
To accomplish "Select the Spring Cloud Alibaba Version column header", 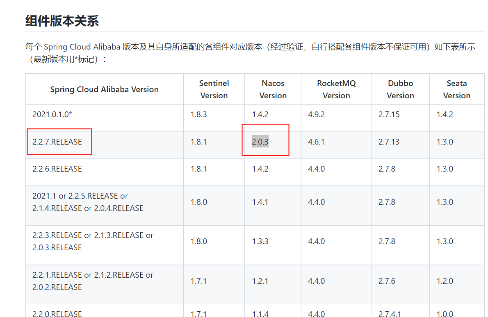I will [104, 90].
